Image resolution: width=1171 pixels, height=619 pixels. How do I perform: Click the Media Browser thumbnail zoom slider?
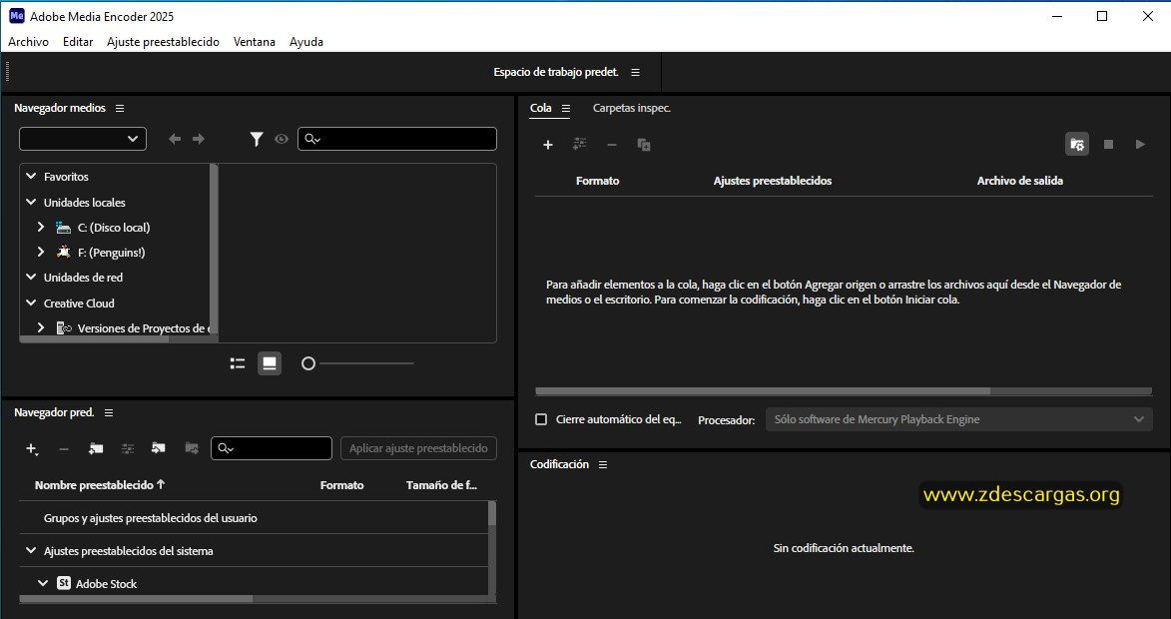(x=359, y=363)
